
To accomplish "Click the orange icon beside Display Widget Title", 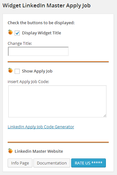I will click(10, 32).
